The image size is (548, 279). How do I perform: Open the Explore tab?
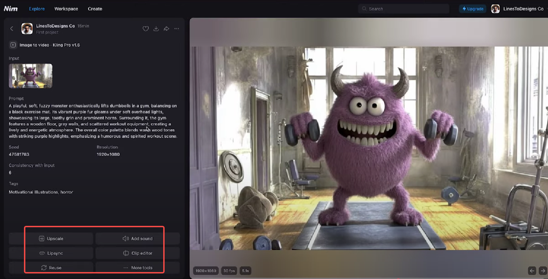pyautogui.click(x=37, y=9)
